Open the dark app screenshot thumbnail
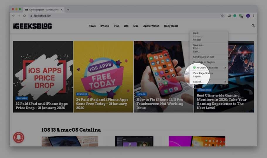The width and height of the screenshot is (267, 158). [134, 141]
